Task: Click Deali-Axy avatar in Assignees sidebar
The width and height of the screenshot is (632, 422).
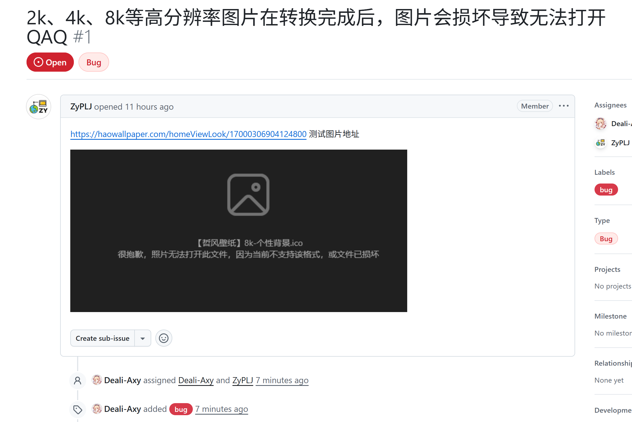Action: (x=601, y=124)
